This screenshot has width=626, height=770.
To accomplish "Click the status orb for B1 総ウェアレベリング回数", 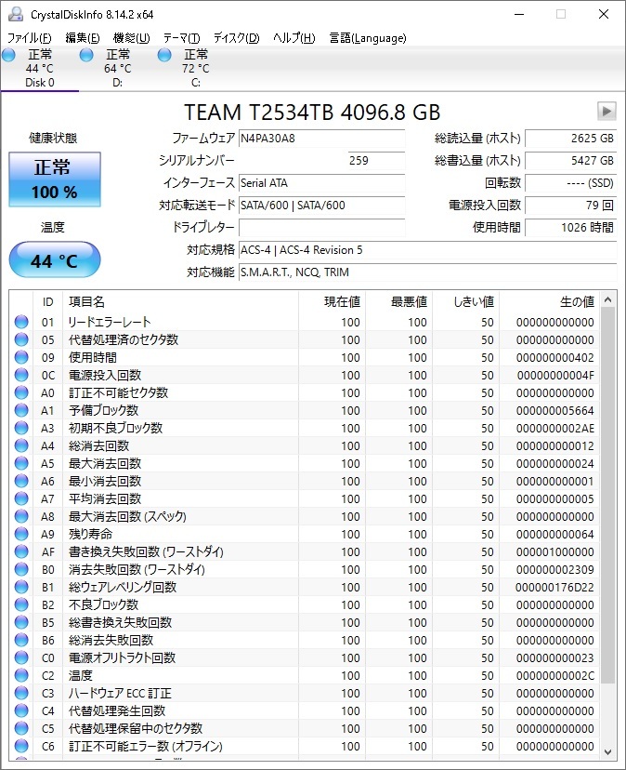I will point(21,587).
